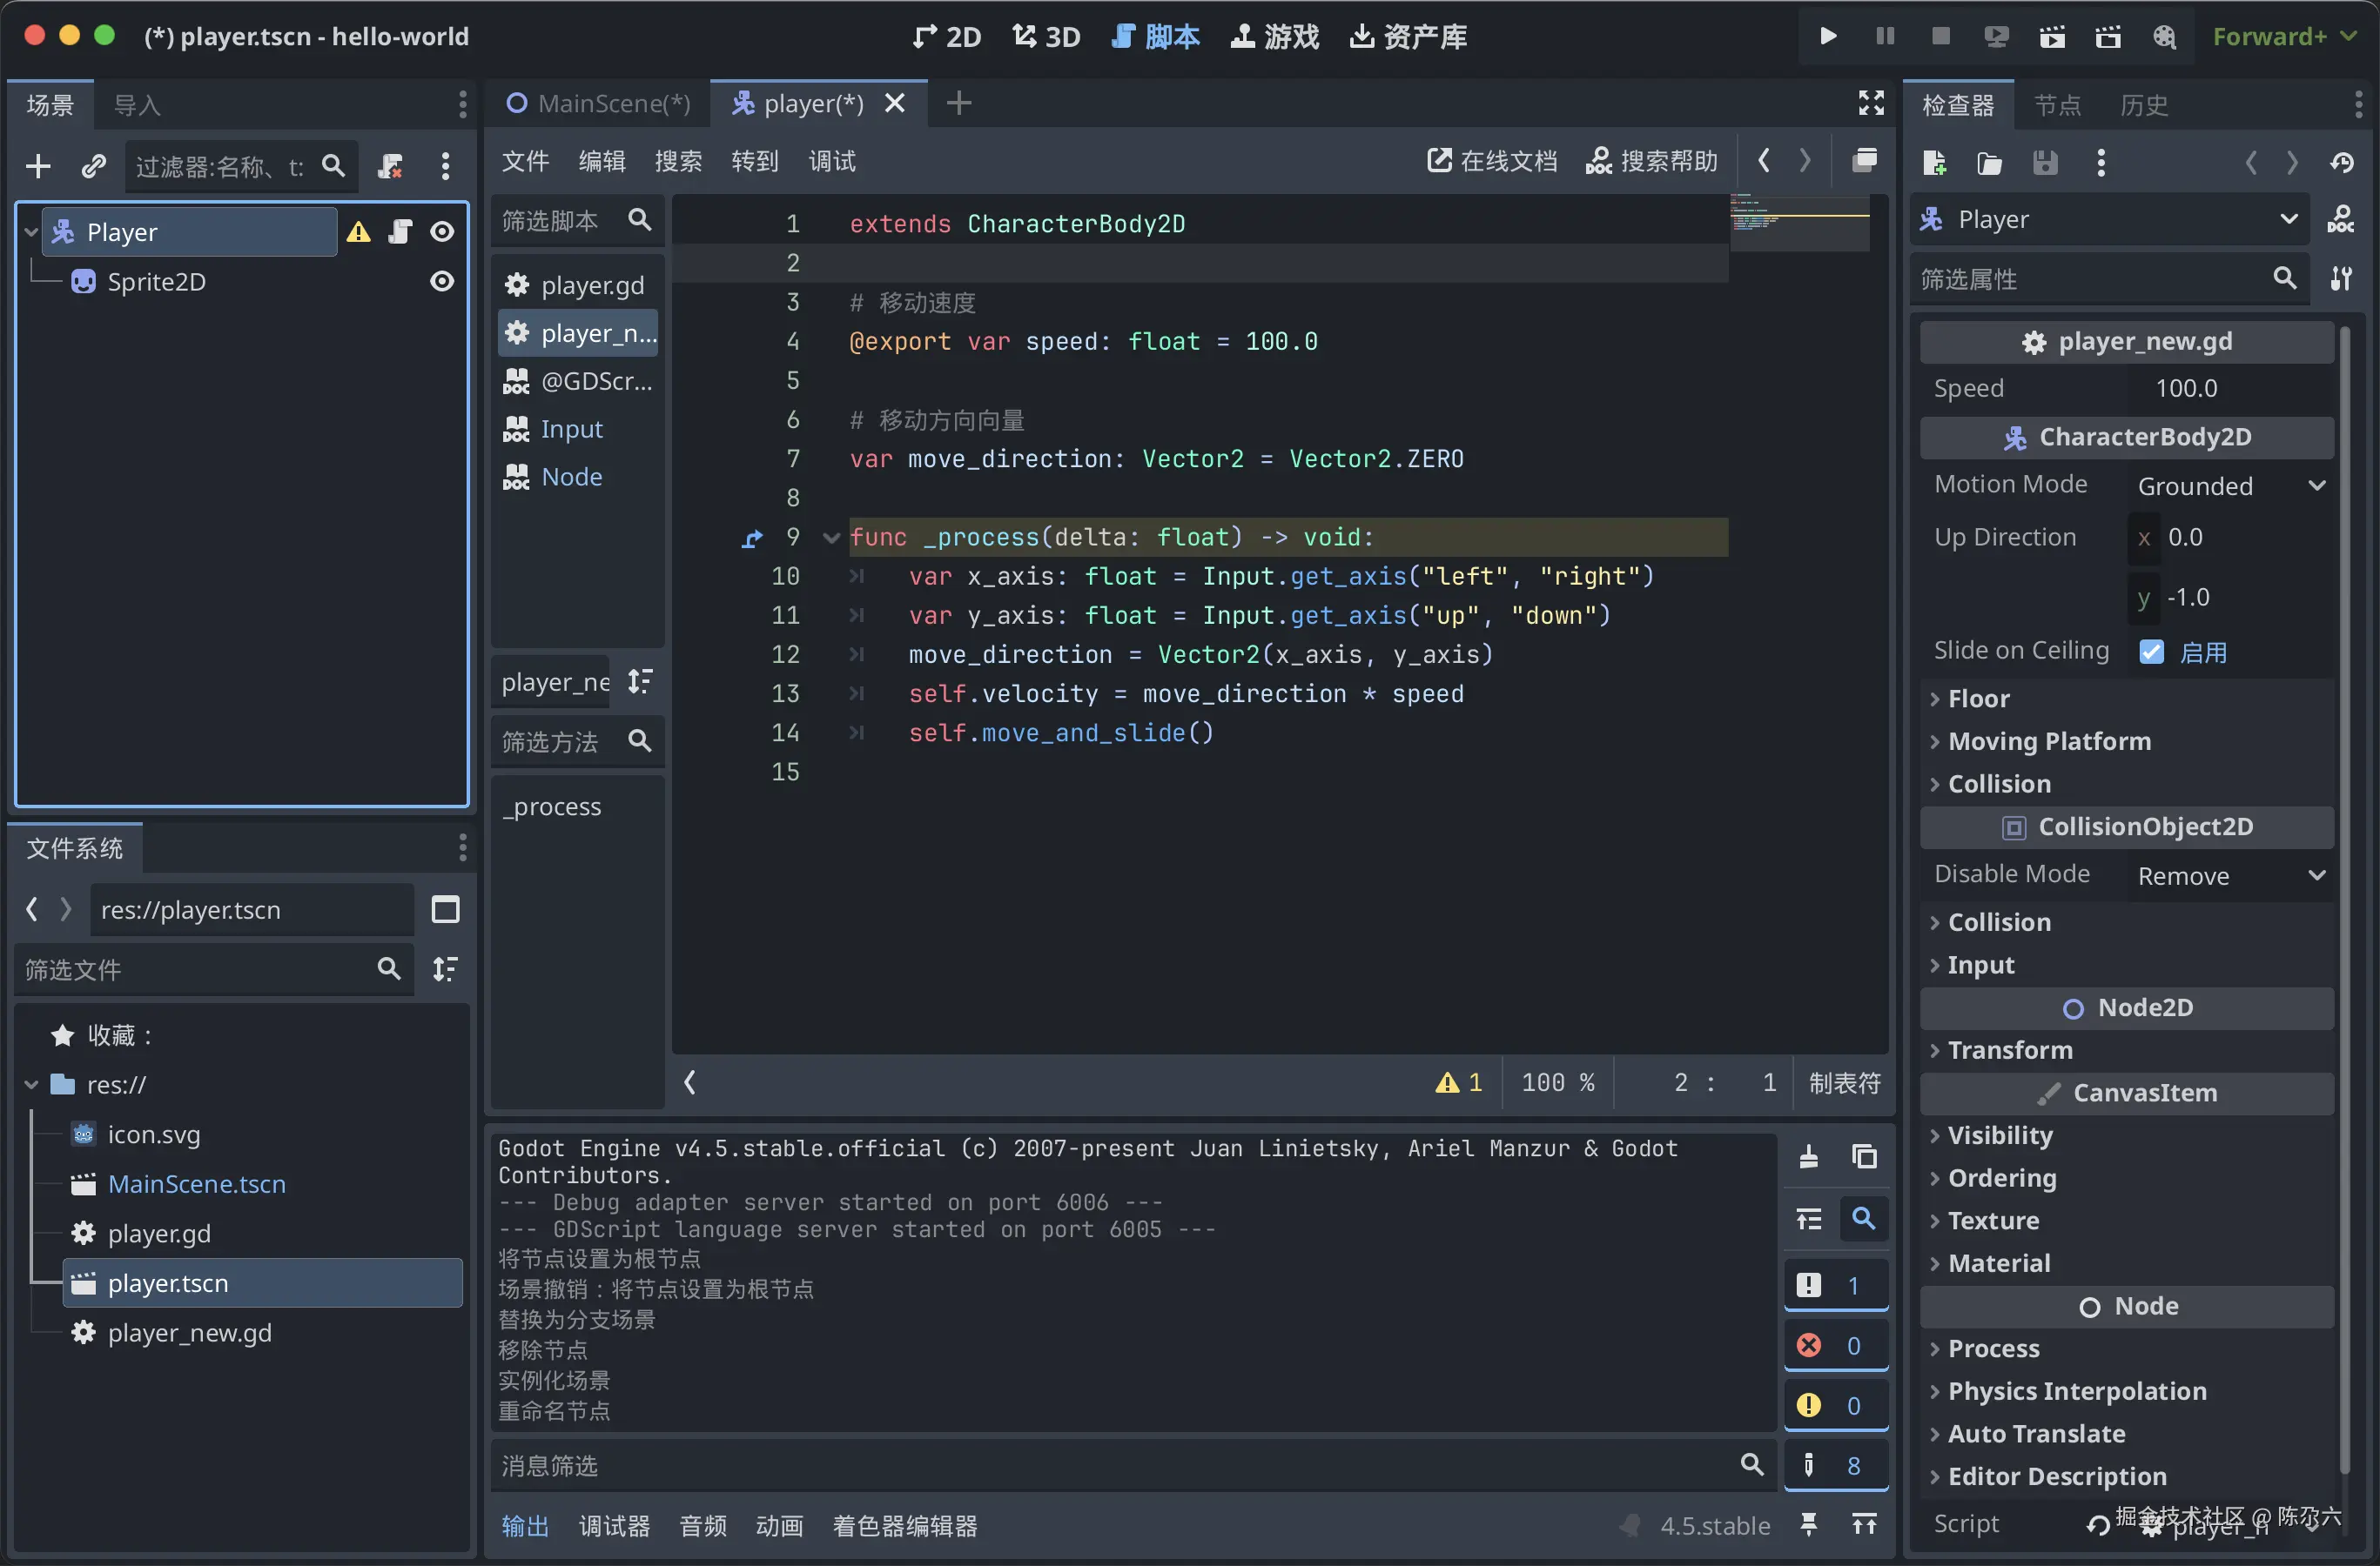Click the Movie Maker mode icon

coord(2164,37)
